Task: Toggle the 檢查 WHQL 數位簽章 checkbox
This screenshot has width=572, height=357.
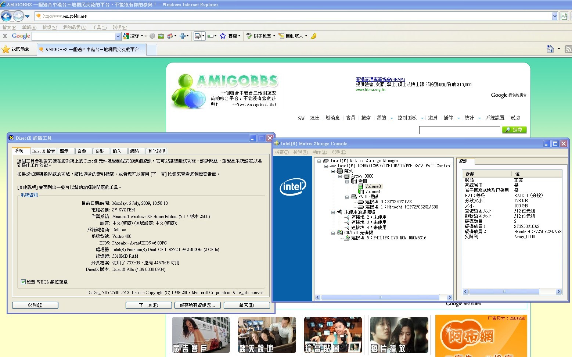Action: coord(23,282)
